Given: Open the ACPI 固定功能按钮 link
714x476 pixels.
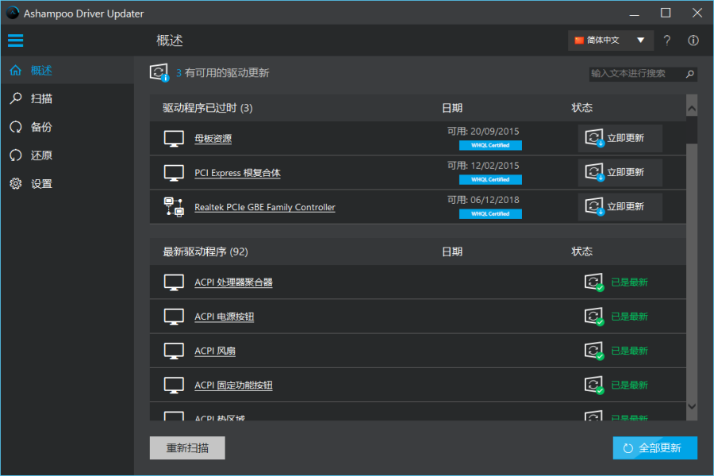Looking at the screenshot, I should click(233, 386).
